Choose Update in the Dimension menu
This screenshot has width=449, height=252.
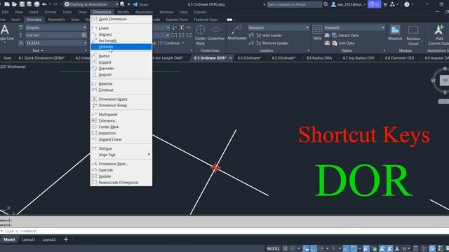121,176
